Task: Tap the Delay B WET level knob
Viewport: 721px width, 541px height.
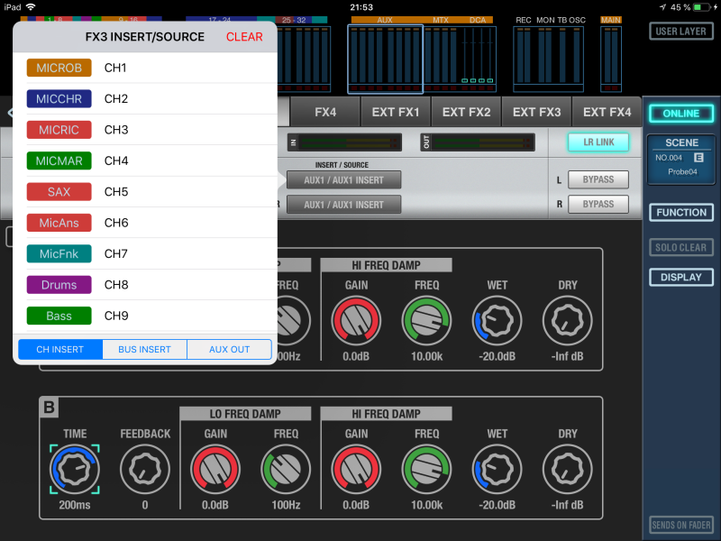Action: 497,469
